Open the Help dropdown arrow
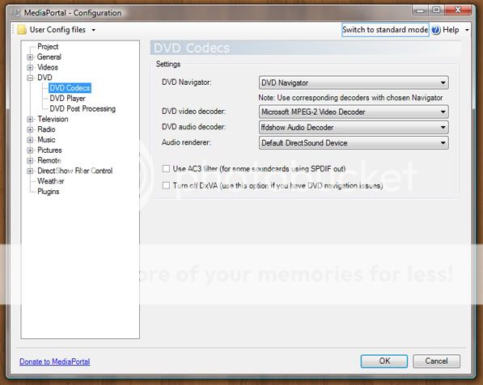 (467, 30)
